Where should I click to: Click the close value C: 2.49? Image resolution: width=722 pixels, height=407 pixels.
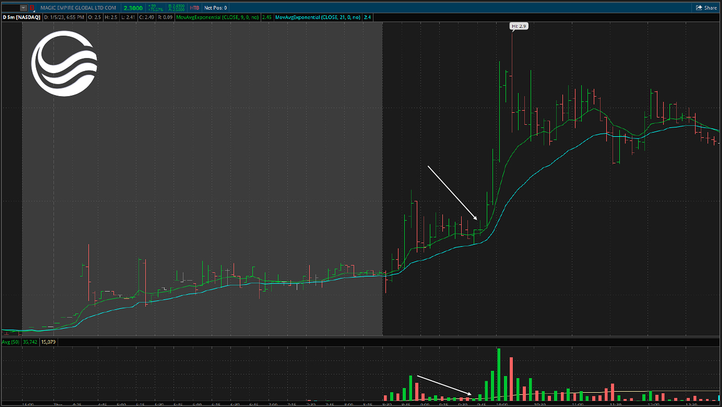[x=146, y=17]
